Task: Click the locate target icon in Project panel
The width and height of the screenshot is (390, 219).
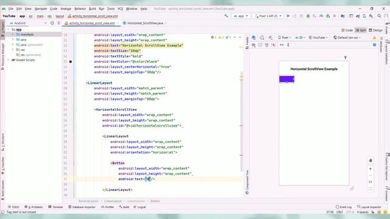Action: click(52, 23)
